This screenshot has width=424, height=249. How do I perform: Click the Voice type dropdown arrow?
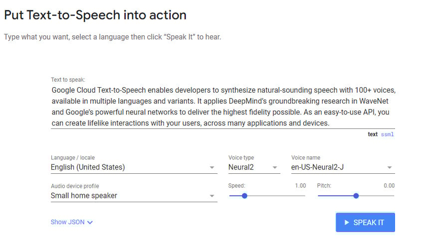pyautogui.click(x=275, y=168)
